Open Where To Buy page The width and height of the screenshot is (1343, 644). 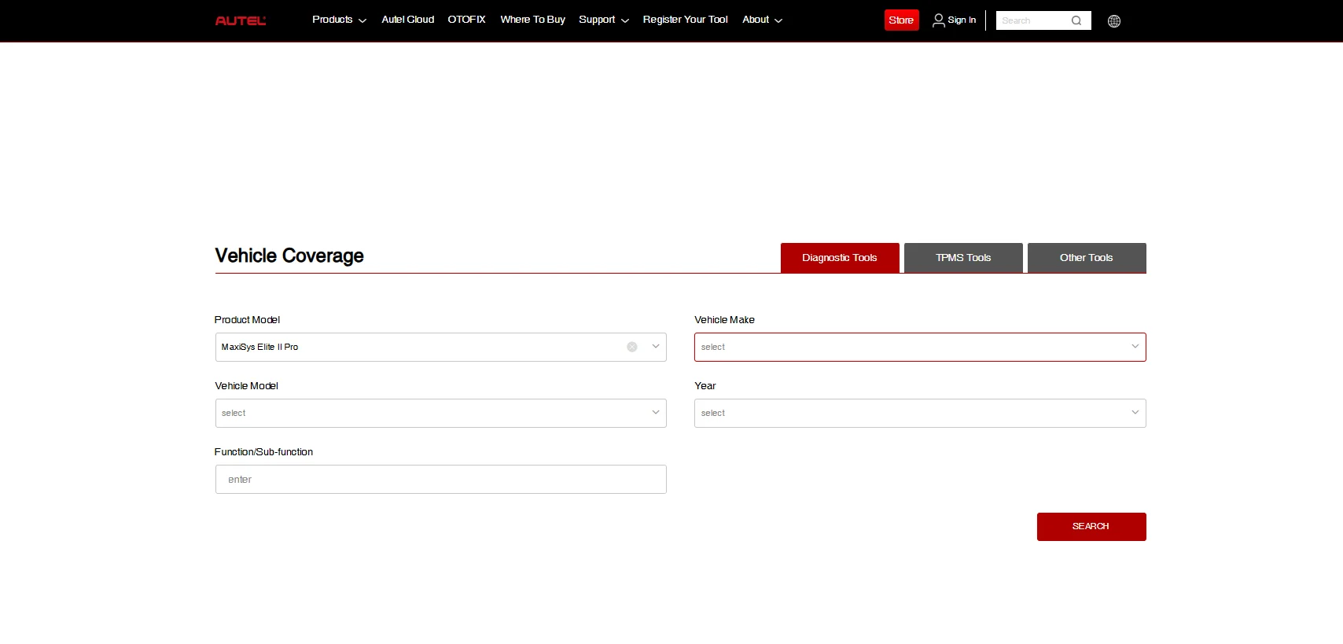(x=533, y=20)
